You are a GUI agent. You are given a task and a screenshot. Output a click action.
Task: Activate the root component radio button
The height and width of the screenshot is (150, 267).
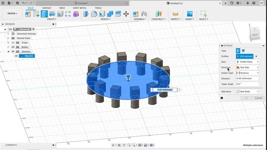click(x=33, y=29)
